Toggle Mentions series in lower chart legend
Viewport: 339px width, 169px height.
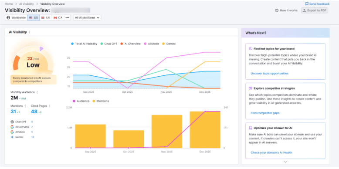(x=101, y=101)
